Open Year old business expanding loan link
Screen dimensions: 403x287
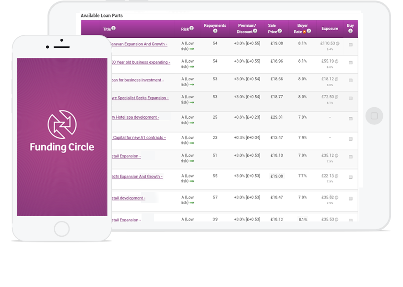click(141, 62)
